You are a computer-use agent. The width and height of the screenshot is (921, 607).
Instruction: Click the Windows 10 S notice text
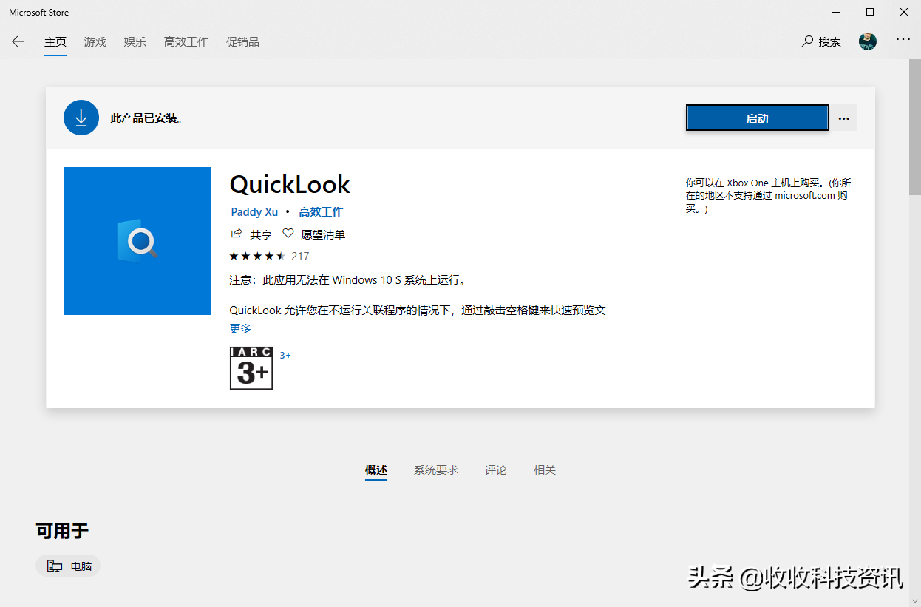coord(349,280)
